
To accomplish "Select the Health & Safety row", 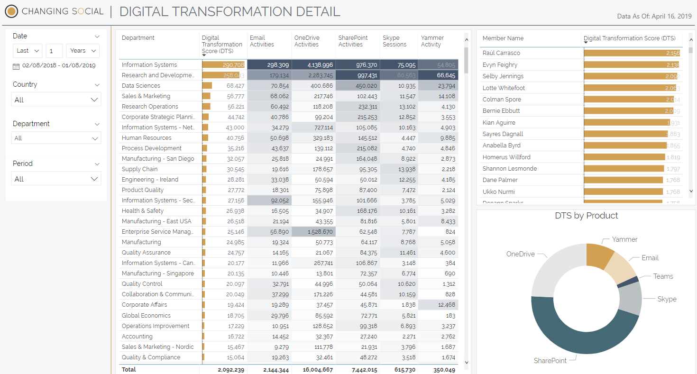I will coord(289,211).
